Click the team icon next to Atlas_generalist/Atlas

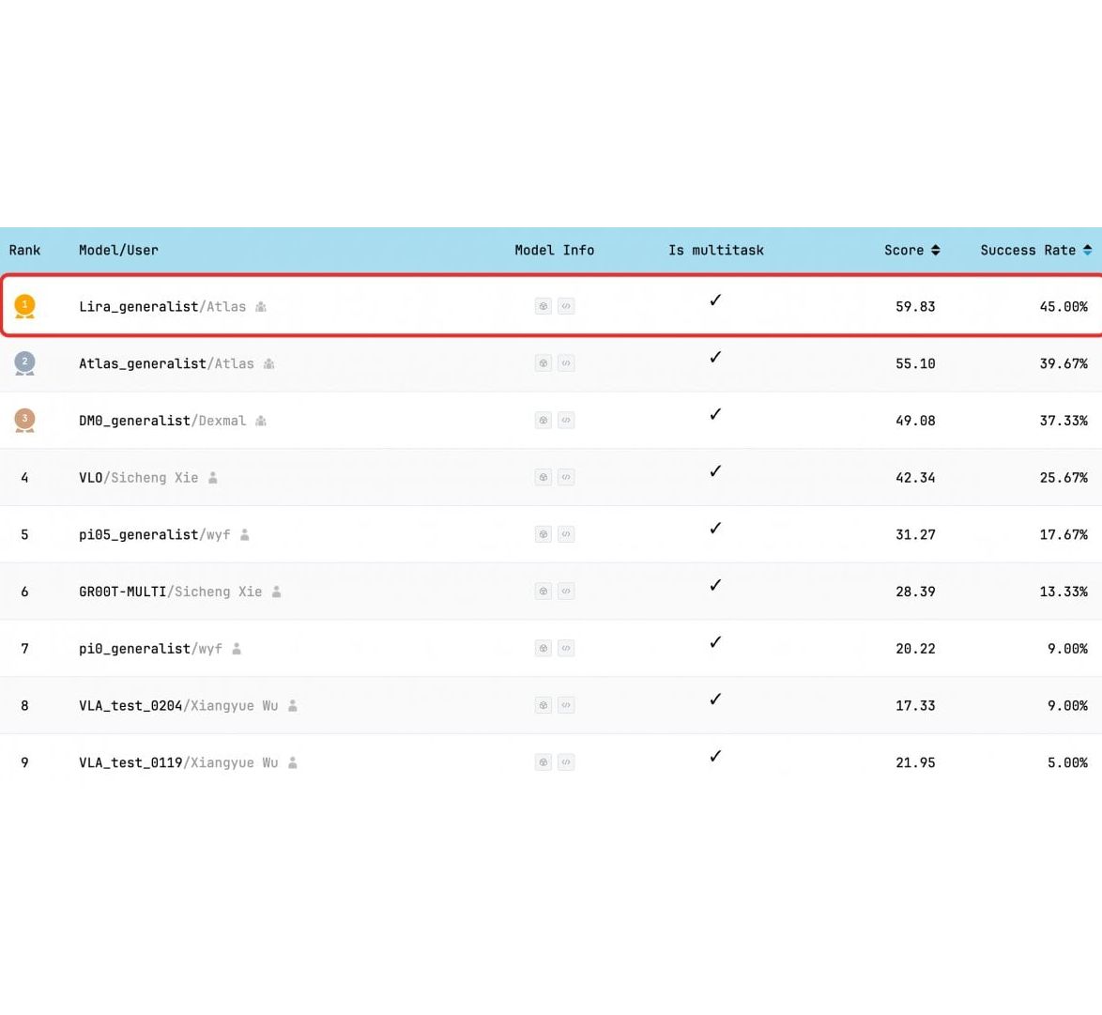(268, 363)
